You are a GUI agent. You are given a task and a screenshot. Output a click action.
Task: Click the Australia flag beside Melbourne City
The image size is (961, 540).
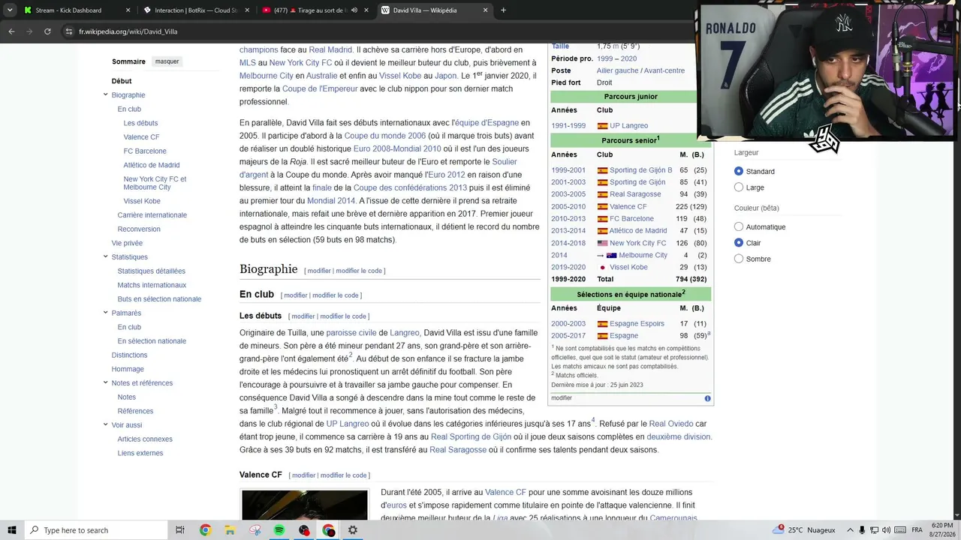coord(611,256)
